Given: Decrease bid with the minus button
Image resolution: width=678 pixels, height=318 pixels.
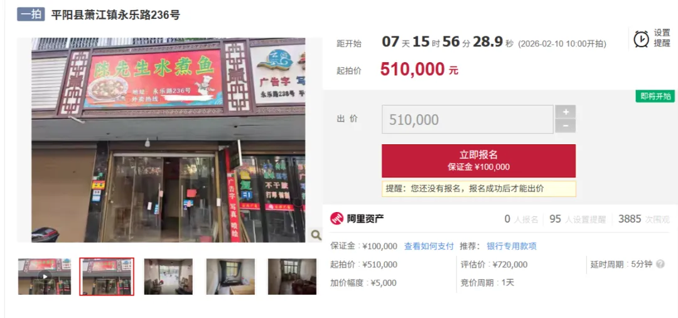Looking at the screenshot, I should 566,126.
